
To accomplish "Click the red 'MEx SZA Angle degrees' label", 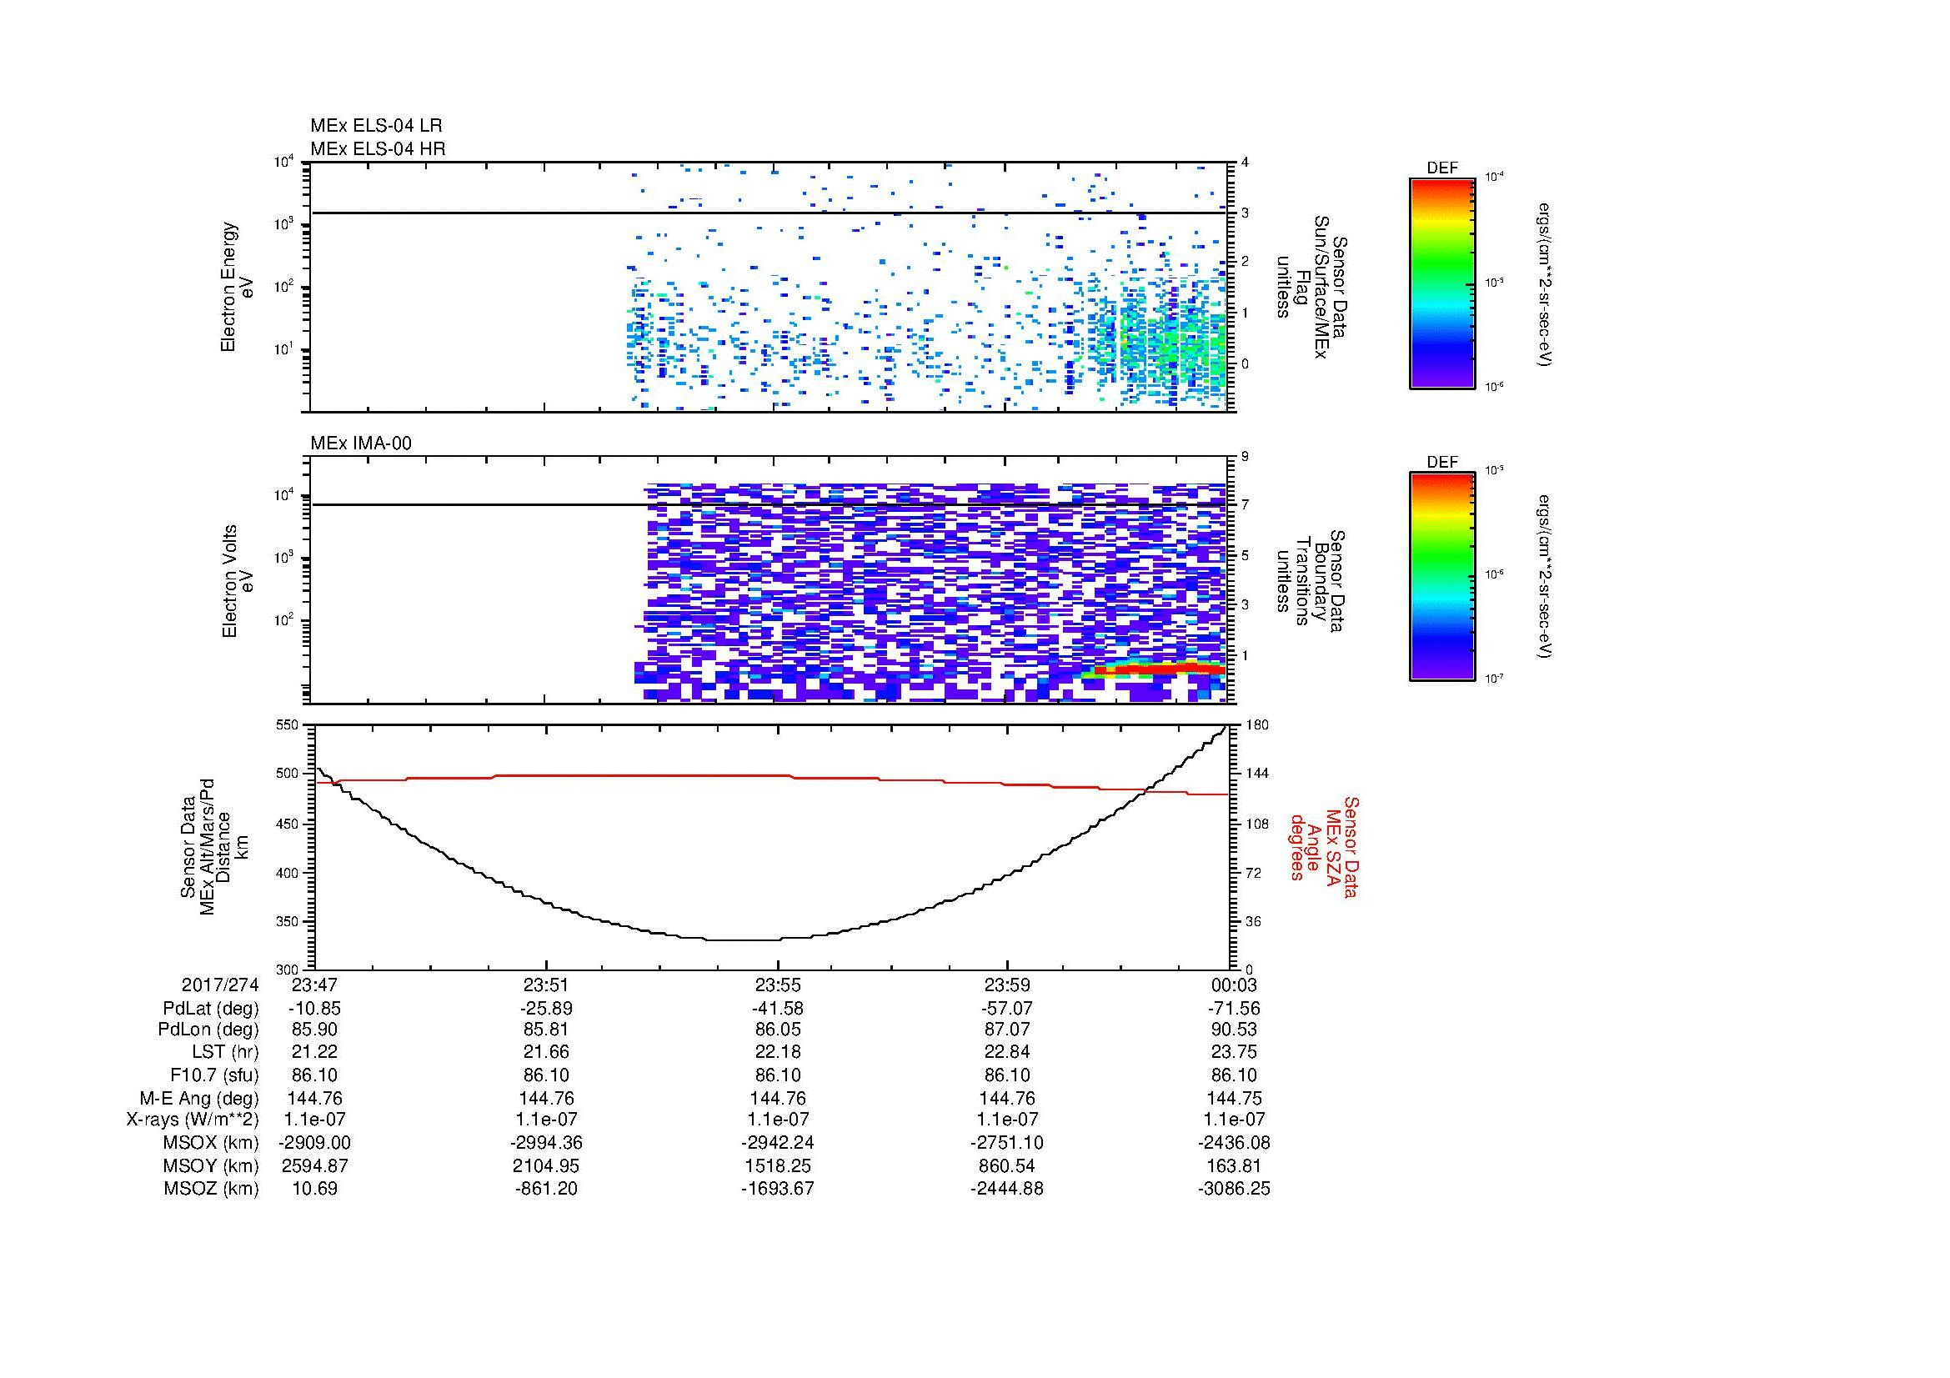I will [x=1323, y=846].
